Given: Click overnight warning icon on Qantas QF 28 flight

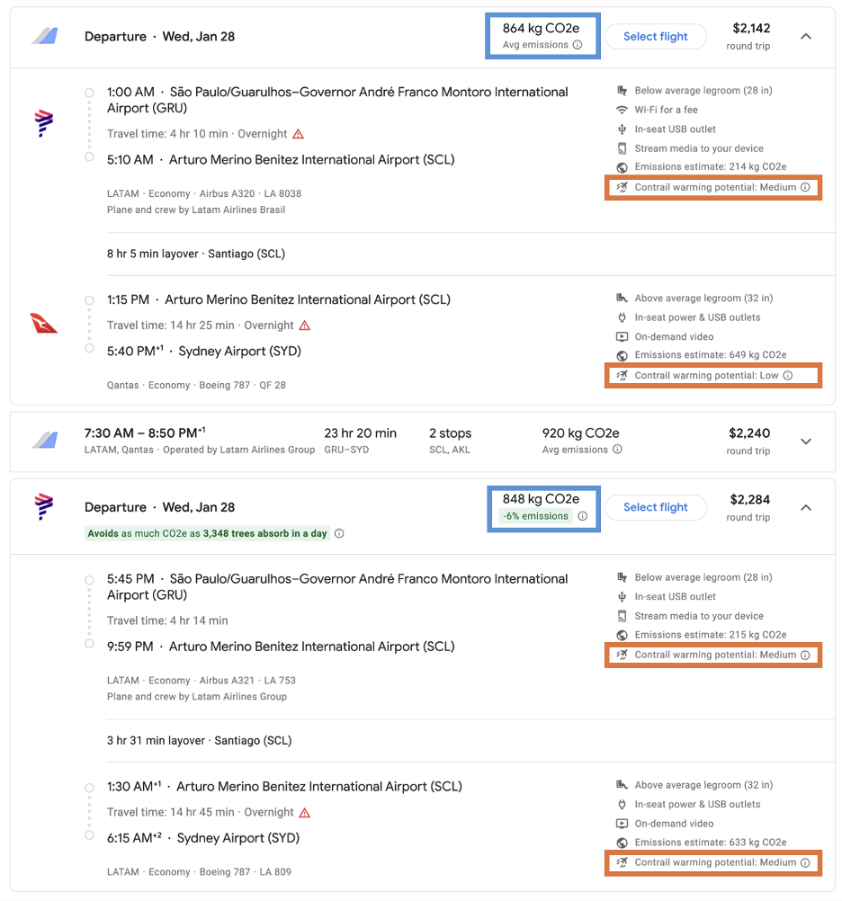Looking at the screenshot, I should point(305,326).
